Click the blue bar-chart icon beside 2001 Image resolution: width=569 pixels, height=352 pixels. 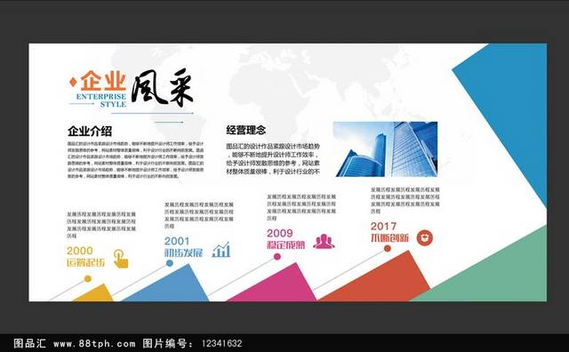click(221, 250)
